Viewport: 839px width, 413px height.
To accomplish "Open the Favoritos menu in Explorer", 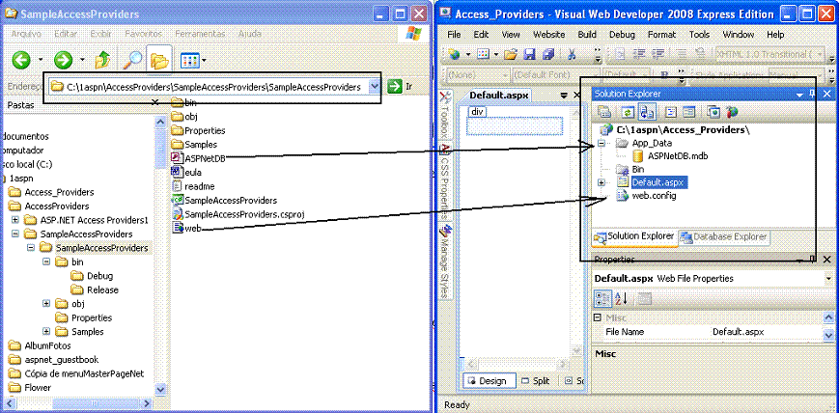I will 143,34.
